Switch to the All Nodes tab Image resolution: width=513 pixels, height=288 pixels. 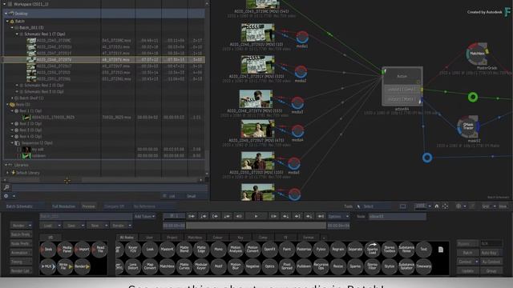pyautogui.click(x=127, y=238)
